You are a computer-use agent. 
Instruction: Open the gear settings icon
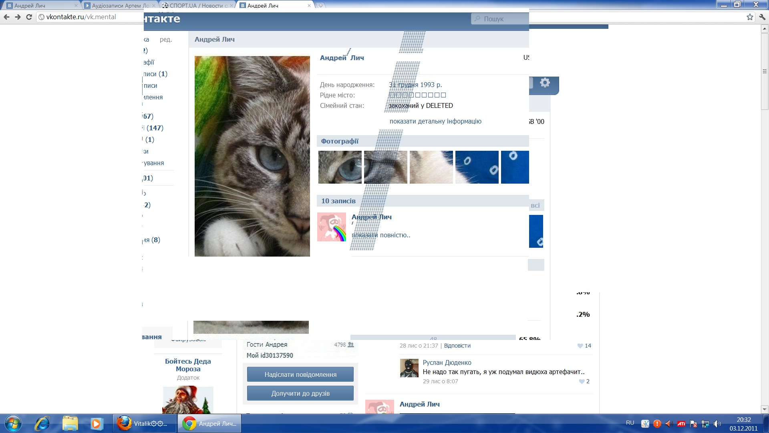pos(545,83)
